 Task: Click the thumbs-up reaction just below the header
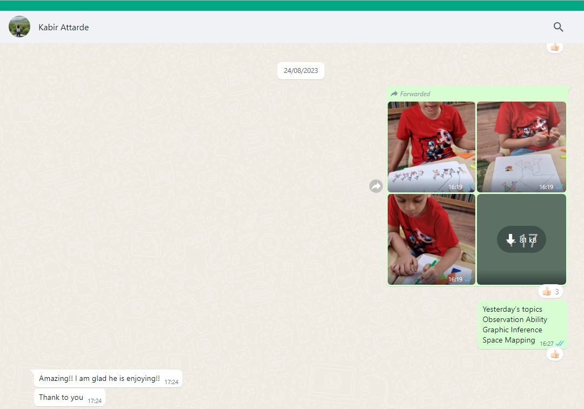(554, 48)
